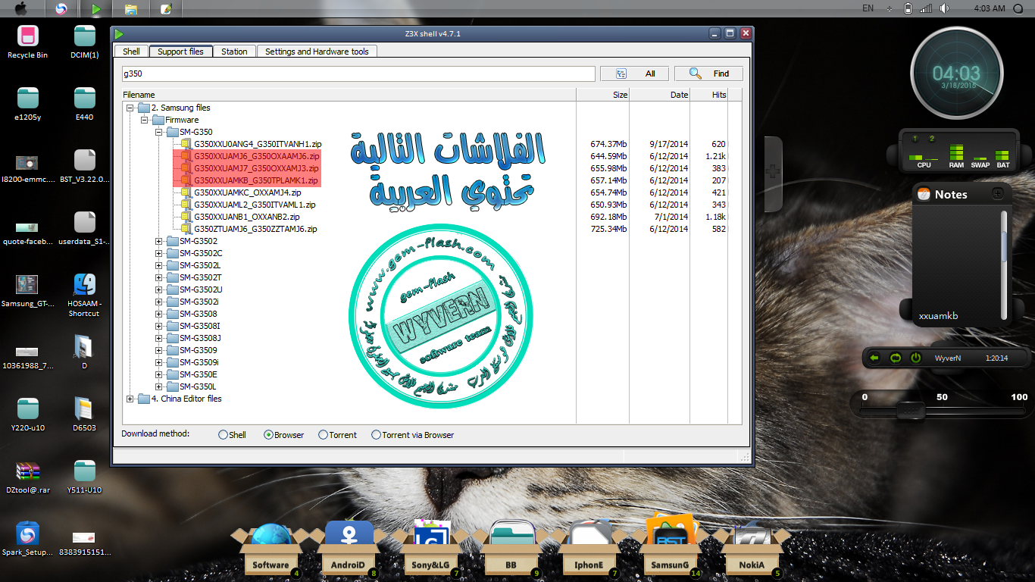Adjust the 0-50-100 slider handle
The height and width of the screenshot is (582, 1035).
(910, 410)
